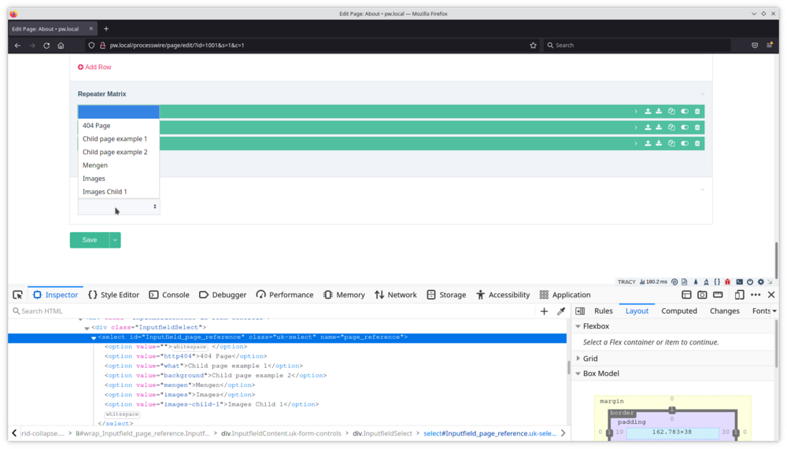The height and width of the screenshot is (449, 787).
Task: Open the Computed tab in sidebar
Action: (678, 311)
